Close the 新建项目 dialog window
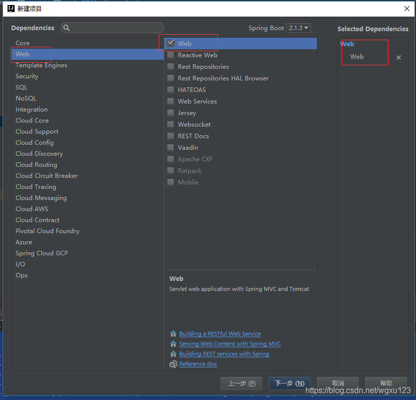416x400 pixels. pos(407,9)
